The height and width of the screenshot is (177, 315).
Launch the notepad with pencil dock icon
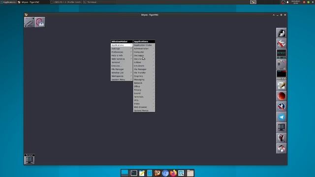point(281,86)
